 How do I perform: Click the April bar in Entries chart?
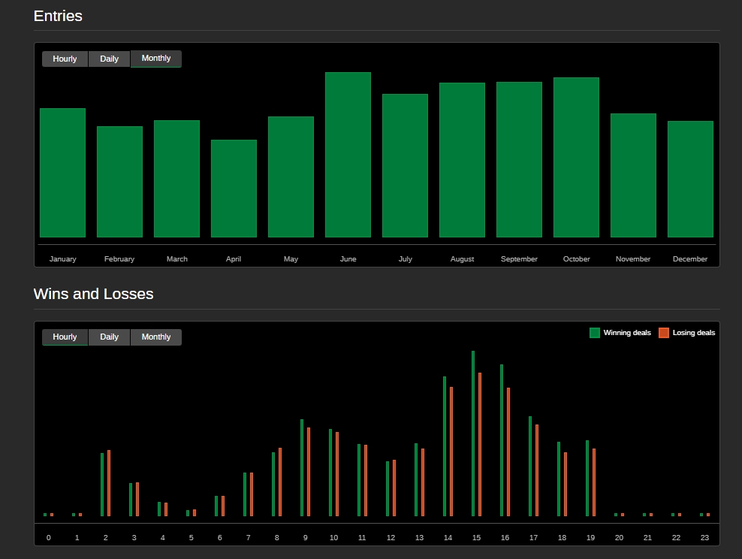(x=234, y=189)
